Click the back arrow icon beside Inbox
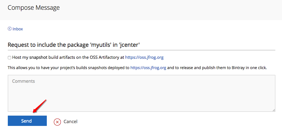This screenshot has width=282, height=134. click(9, 29)
